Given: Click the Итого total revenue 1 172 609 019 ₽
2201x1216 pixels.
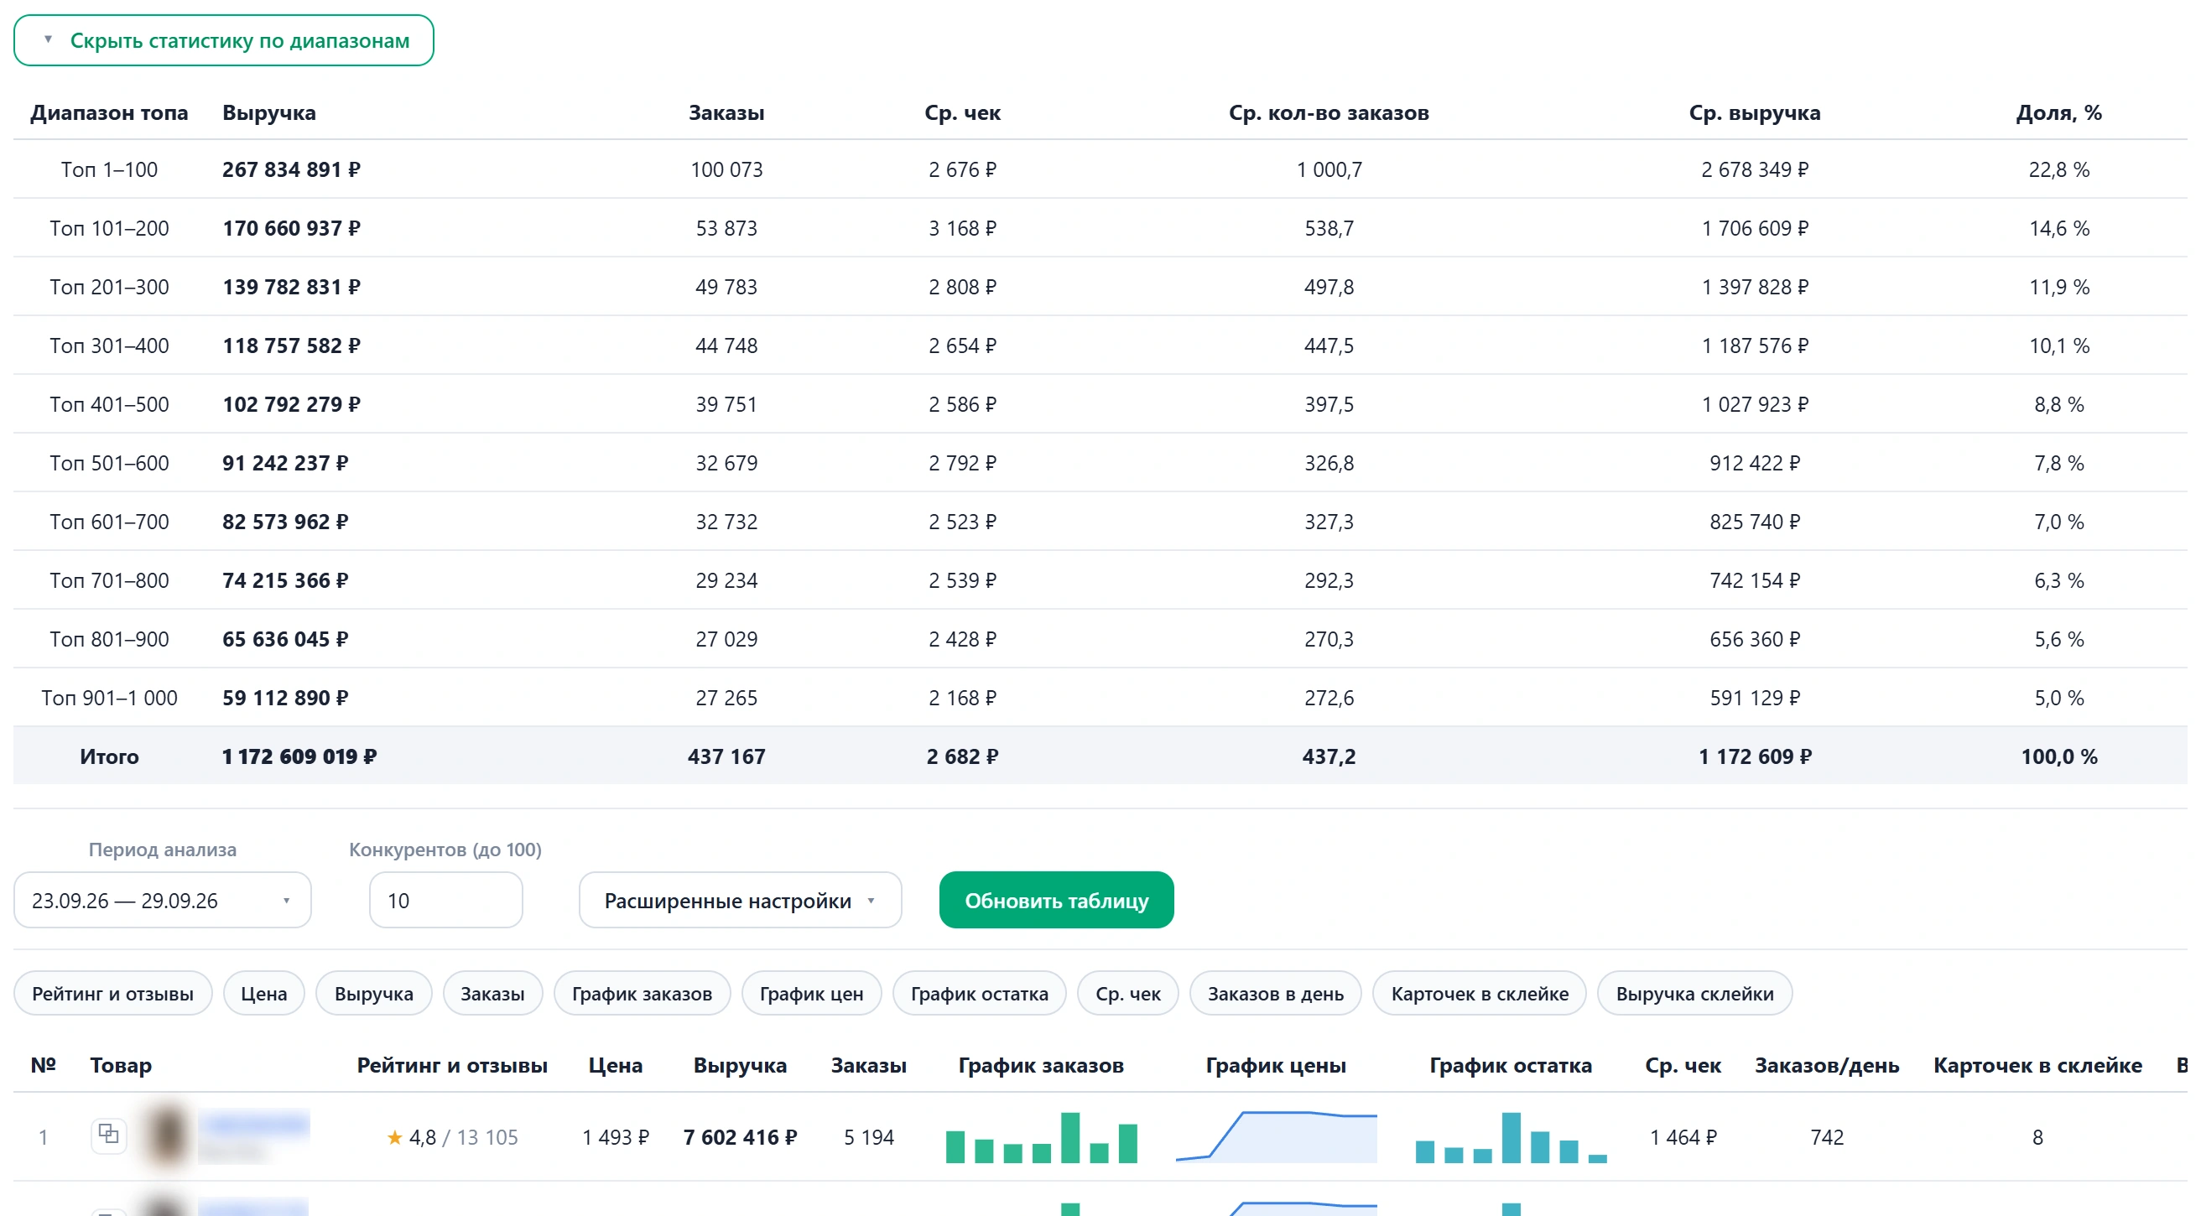Looking at the screenshot, I should [299, 756].
